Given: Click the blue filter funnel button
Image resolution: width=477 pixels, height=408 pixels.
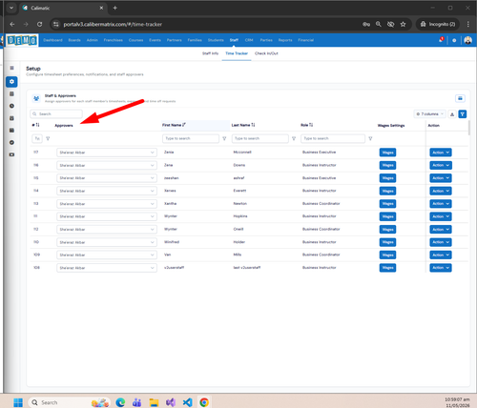Looking at the screenshot, I should point(463,113).
